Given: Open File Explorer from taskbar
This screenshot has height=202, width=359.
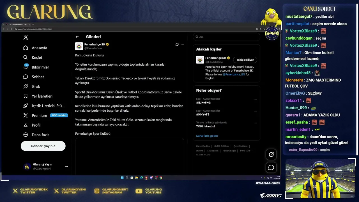Looking at the screenshot, I should tap(137, 178).
